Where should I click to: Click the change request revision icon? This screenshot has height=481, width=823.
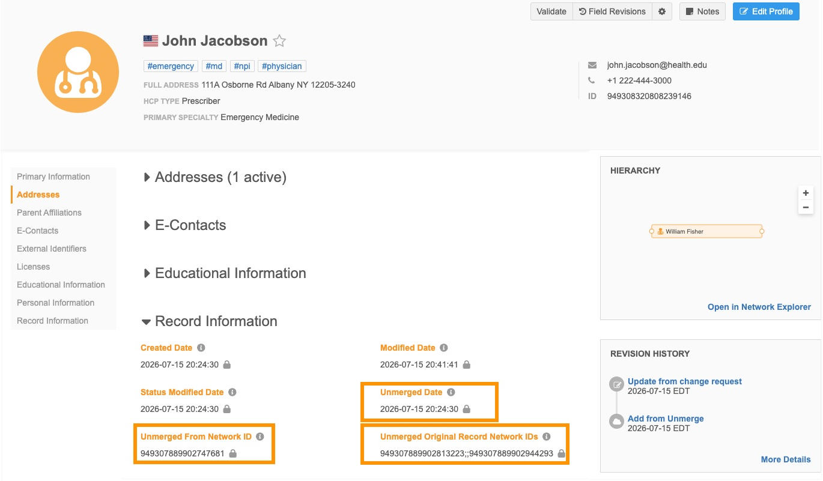point(616,385)
